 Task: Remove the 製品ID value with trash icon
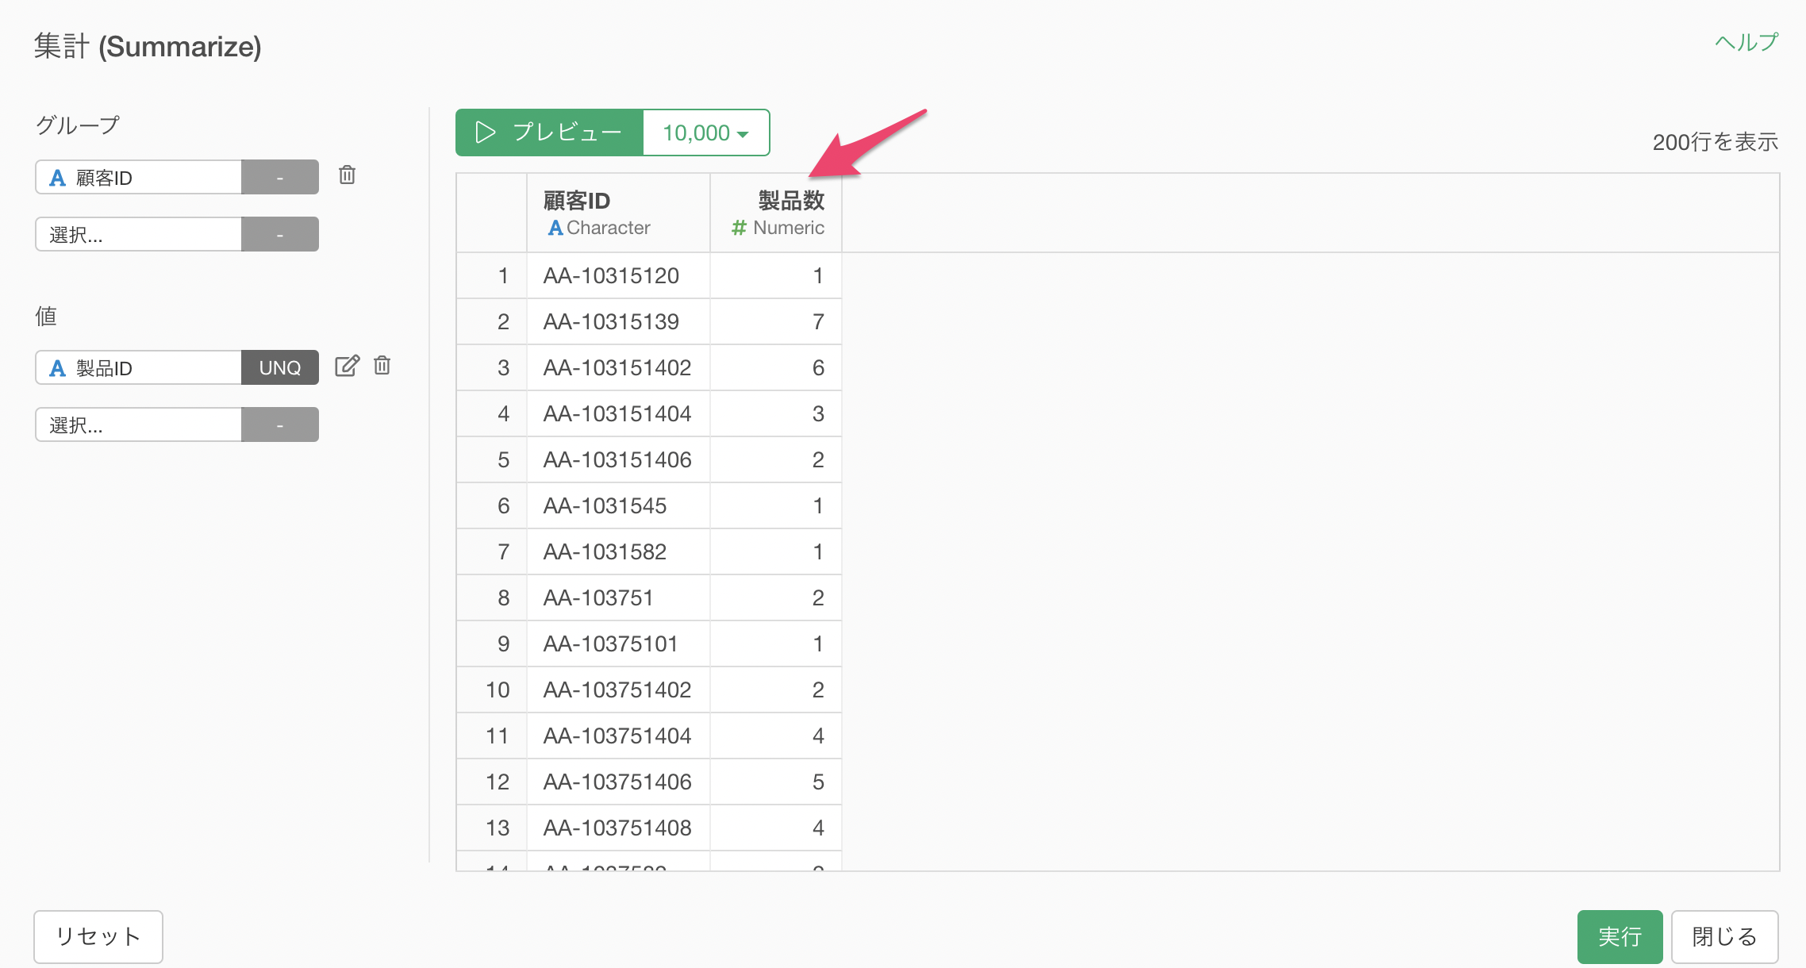(382, 366)
